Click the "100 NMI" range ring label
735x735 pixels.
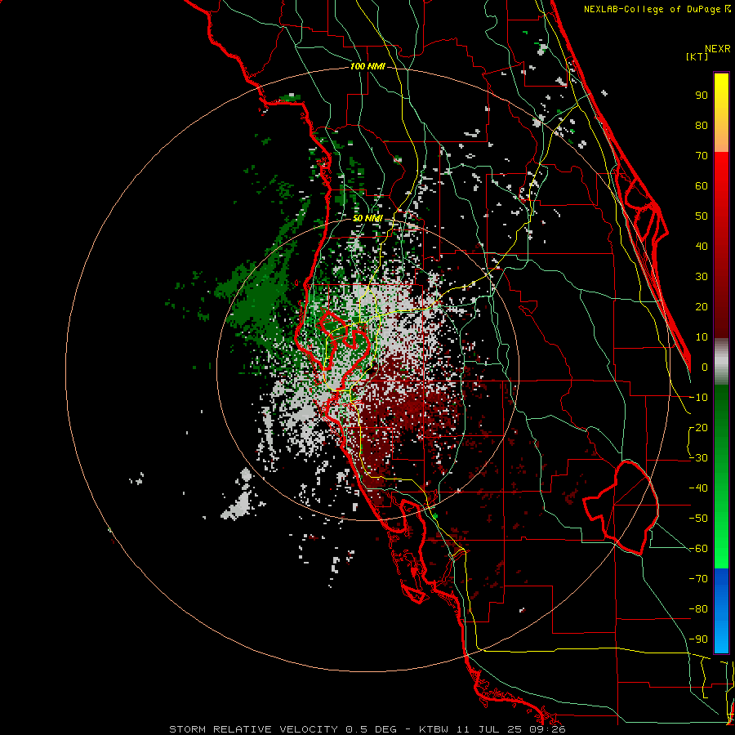point(367,67)
